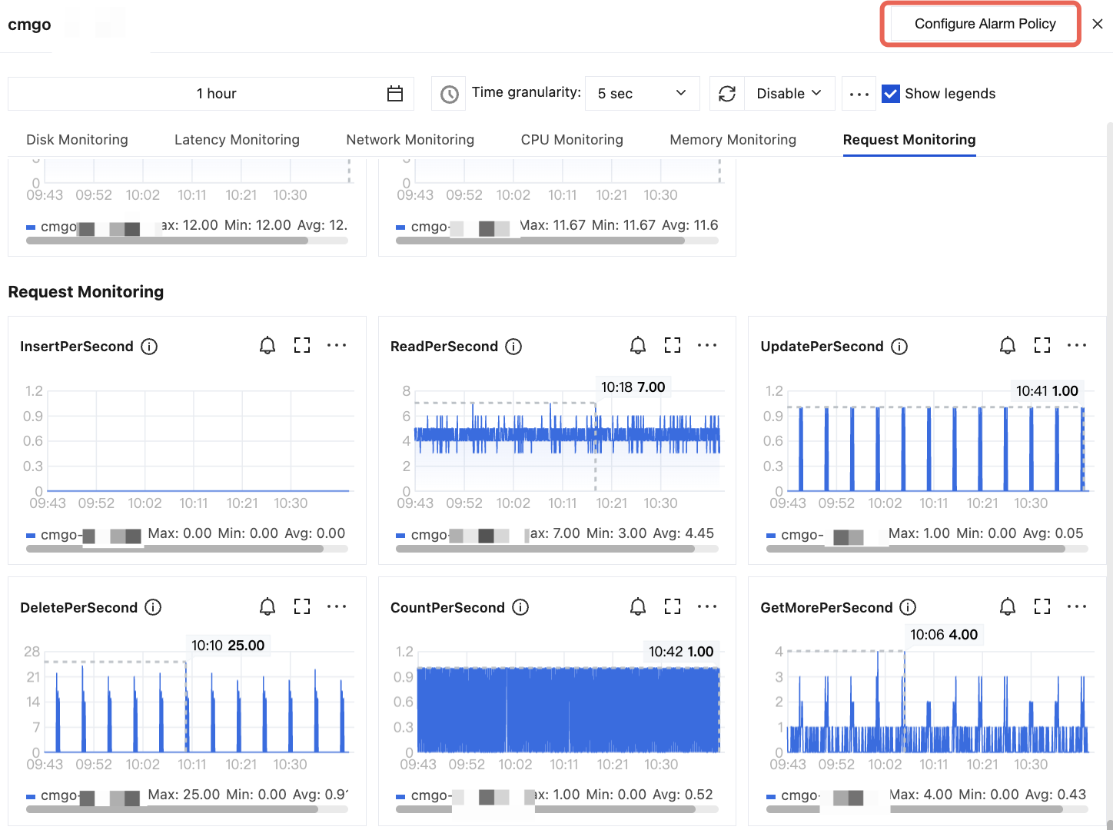Image resolution: width=1113 pixels, height=830 pixels.
Task: Click the clock icon beside Time granularity
Action: pyautogui.click(x=450, y=94)
